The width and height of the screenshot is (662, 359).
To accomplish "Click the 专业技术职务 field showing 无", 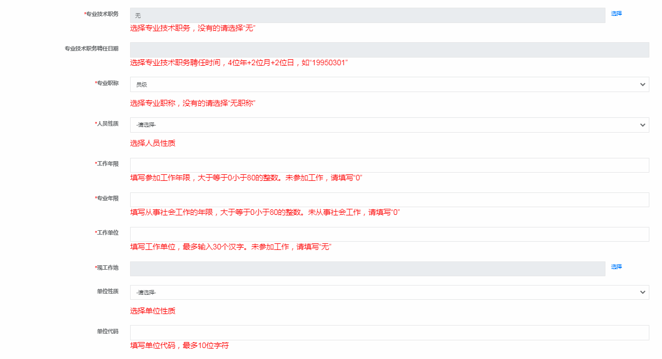I will (367, 15).
